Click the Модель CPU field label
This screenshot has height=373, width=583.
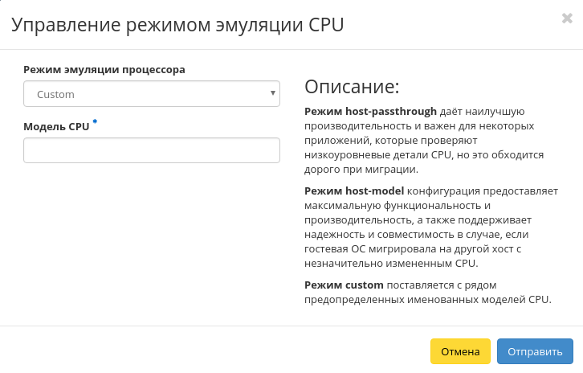click(56, 127)
